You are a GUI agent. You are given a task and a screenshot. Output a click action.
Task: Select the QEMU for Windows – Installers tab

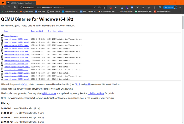[x=21, y=3]
